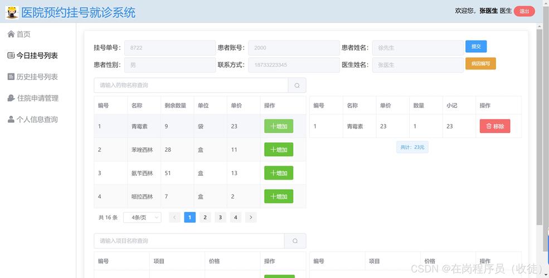The height and width of the screenshot is (278, 549).
Task: Click the orange 病因编写 button
Action: 480,63
